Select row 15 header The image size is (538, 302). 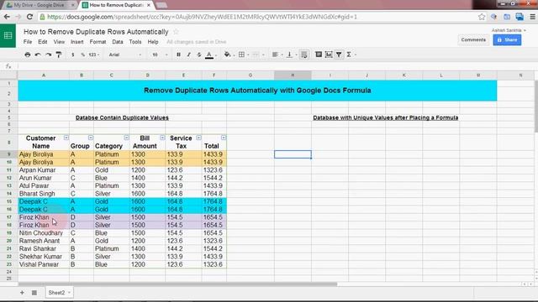[9, 201]
